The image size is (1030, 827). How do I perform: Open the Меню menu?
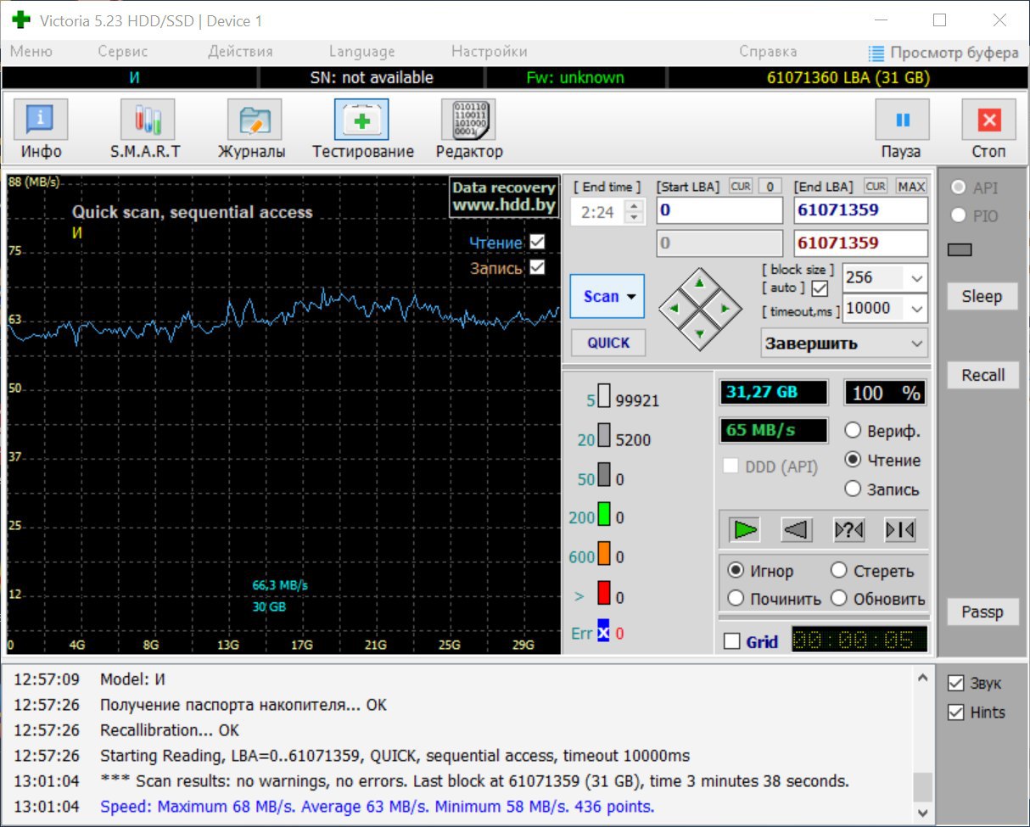point(31,52)
